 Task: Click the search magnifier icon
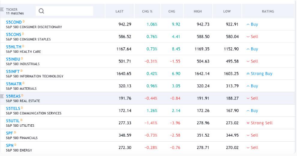click(x=41, y=11)
